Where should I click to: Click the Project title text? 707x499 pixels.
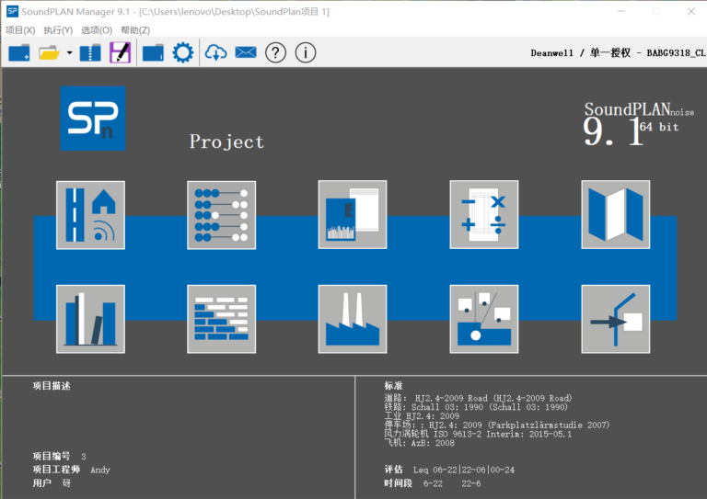(226, 142)
